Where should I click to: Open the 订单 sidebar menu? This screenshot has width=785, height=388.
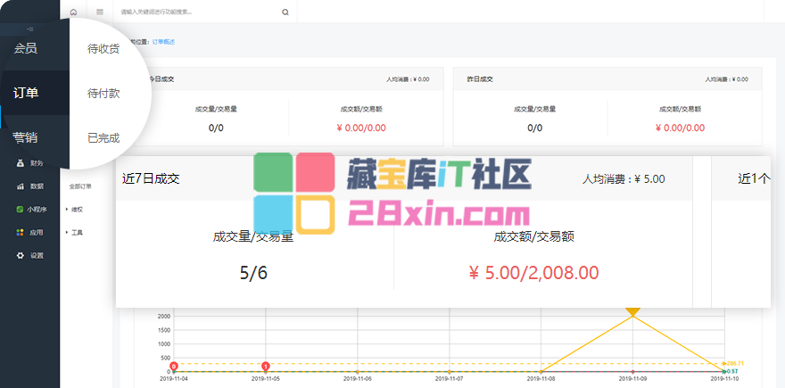pyautogui.click(x=26, y=93)
